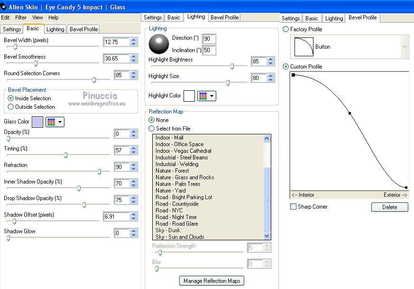Click the Tinting slider handle
The width and height of the screenshot is (414, 289).
click(x=66, y=156)
